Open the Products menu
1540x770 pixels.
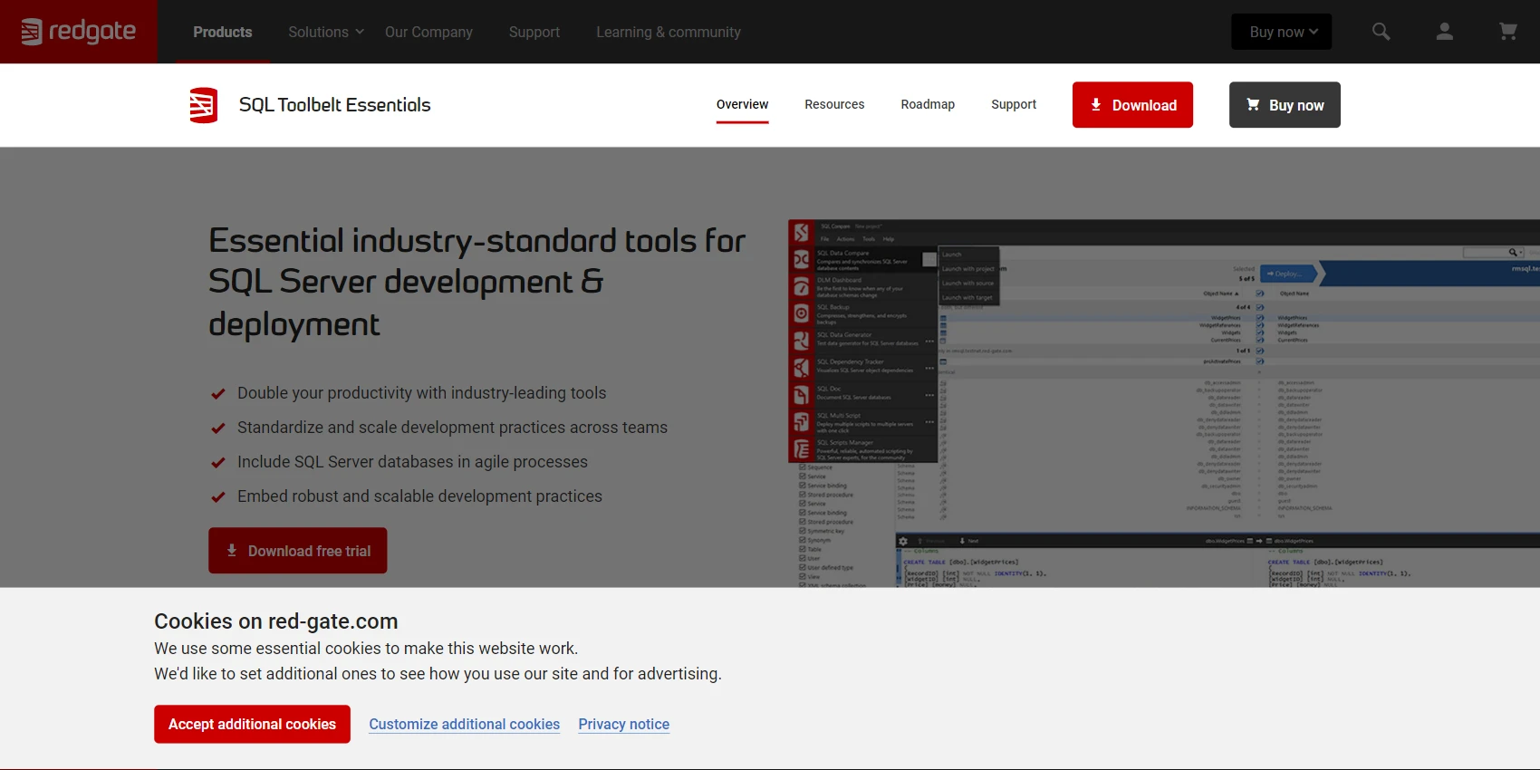point(223,32)
